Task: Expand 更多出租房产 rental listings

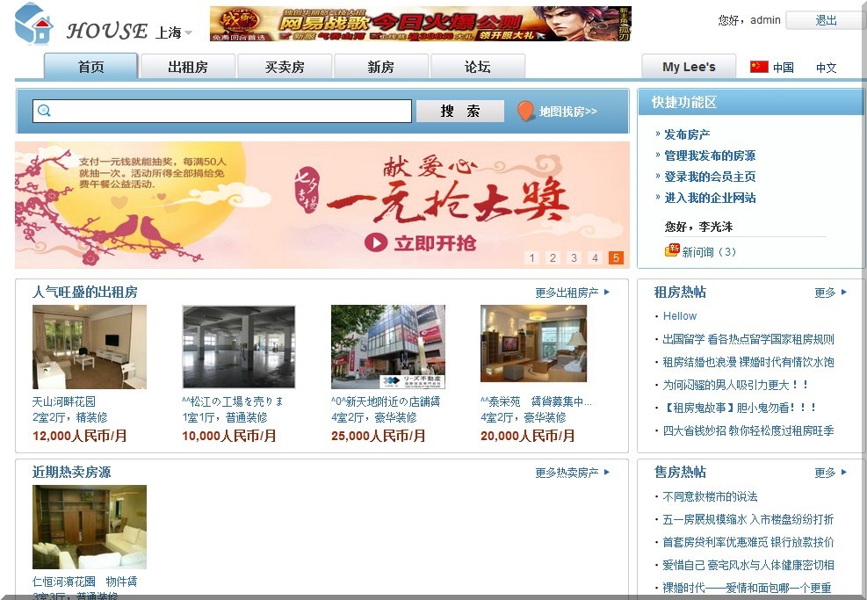Action: click(572, 293)
